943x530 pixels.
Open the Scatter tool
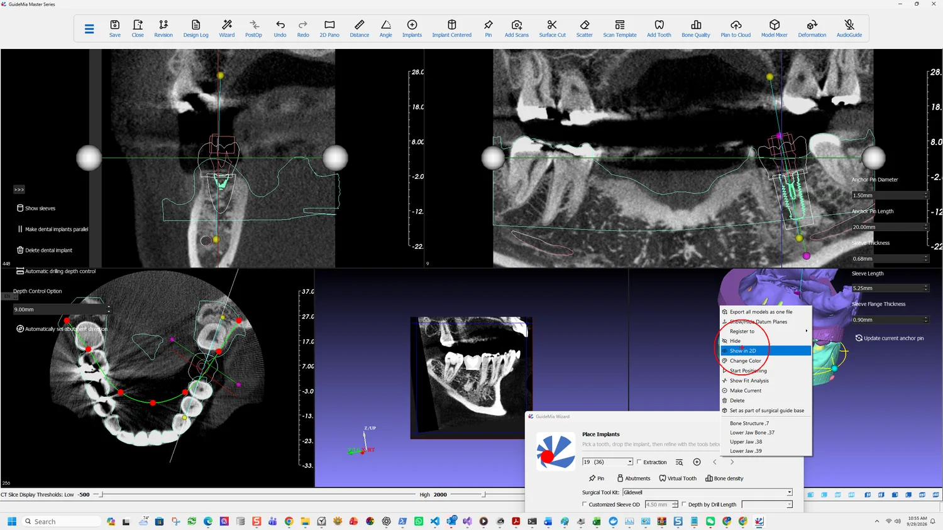tap(585, 28)
